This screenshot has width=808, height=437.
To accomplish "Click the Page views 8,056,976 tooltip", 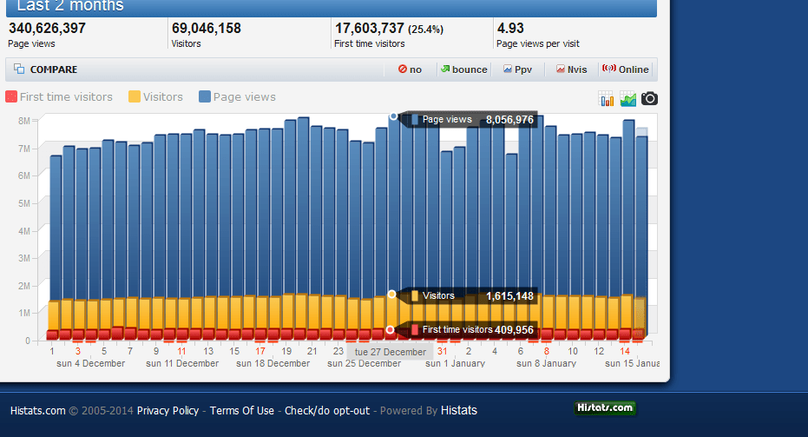I will [472, 120].
